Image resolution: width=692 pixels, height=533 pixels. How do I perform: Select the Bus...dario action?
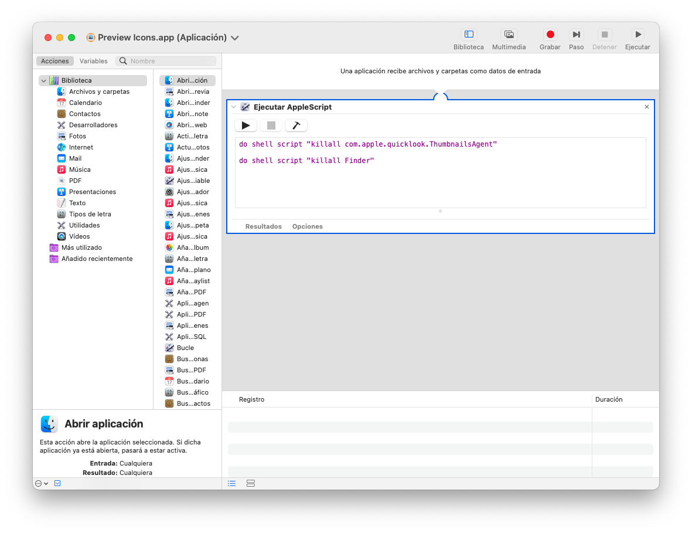[x=187, y=381]
